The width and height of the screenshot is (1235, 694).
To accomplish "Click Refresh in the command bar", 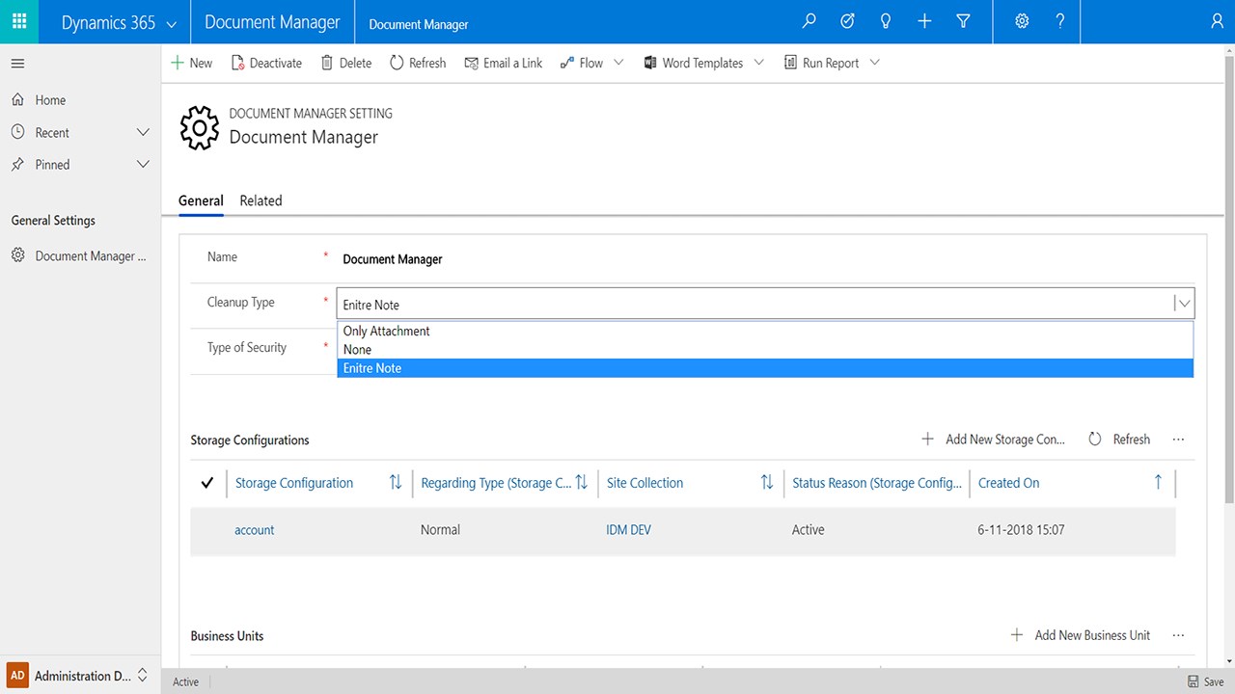I will pos(418,63).
